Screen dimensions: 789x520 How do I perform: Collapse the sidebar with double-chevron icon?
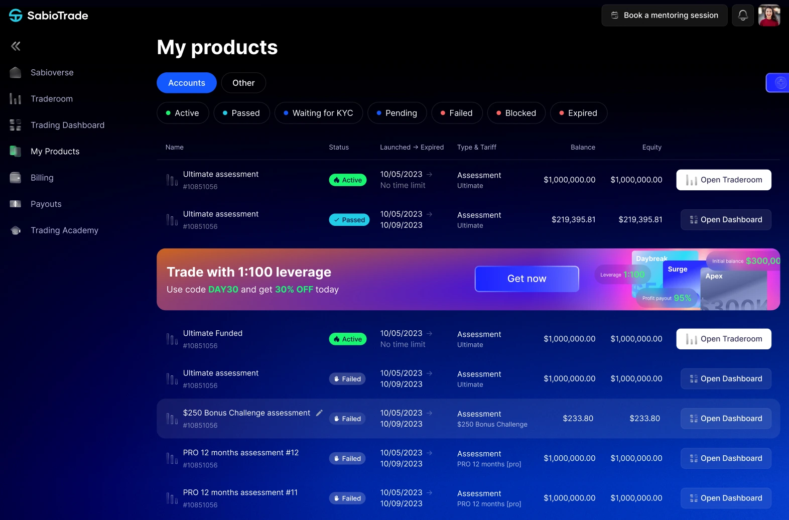pyautogui.click(x=16, y=46)
